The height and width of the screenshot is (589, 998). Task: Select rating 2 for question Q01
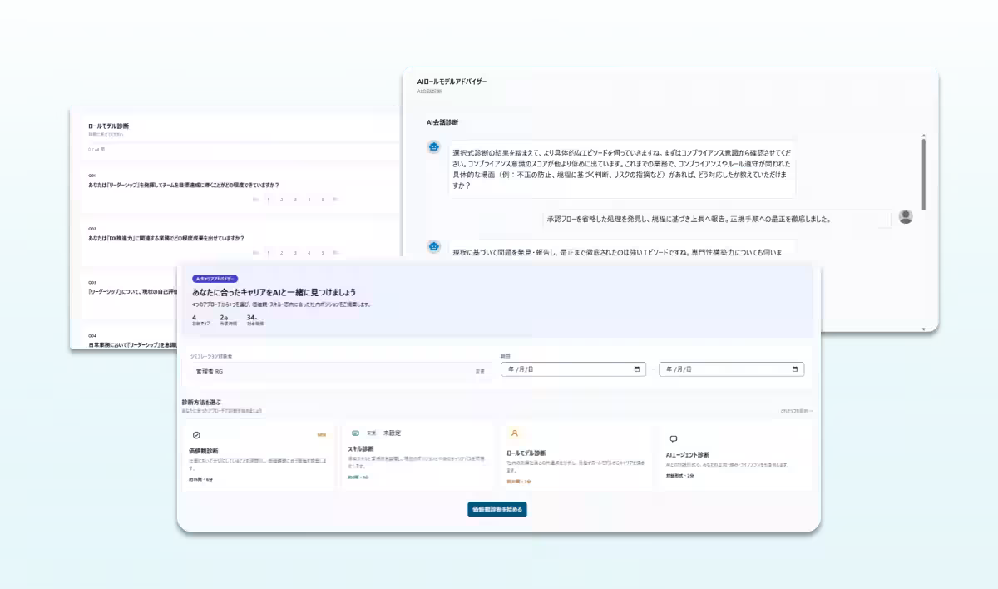pos(282,200)
